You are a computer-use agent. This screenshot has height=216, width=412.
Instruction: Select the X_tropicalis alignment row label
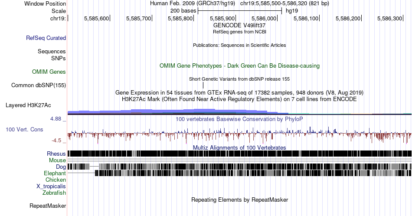point(51,187)
